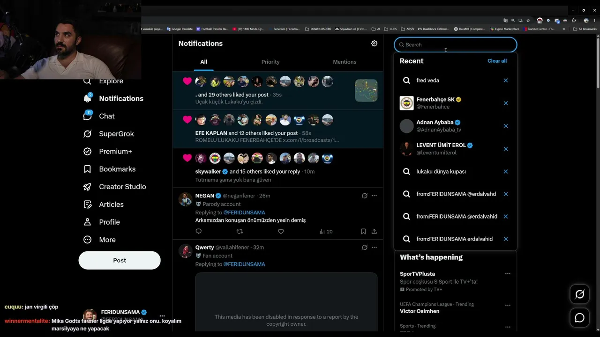The height and width of the screenshot is (337, 600).
Task: Open Chat from the sidebar
Action: click(99, 116)
